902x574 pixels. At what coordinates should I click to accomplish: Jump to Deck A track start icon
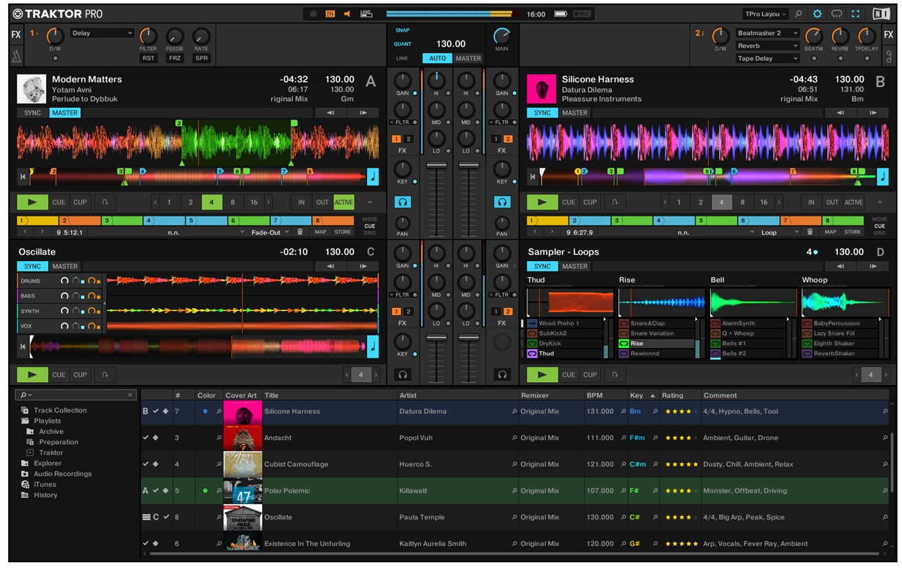tap(23, 177)
